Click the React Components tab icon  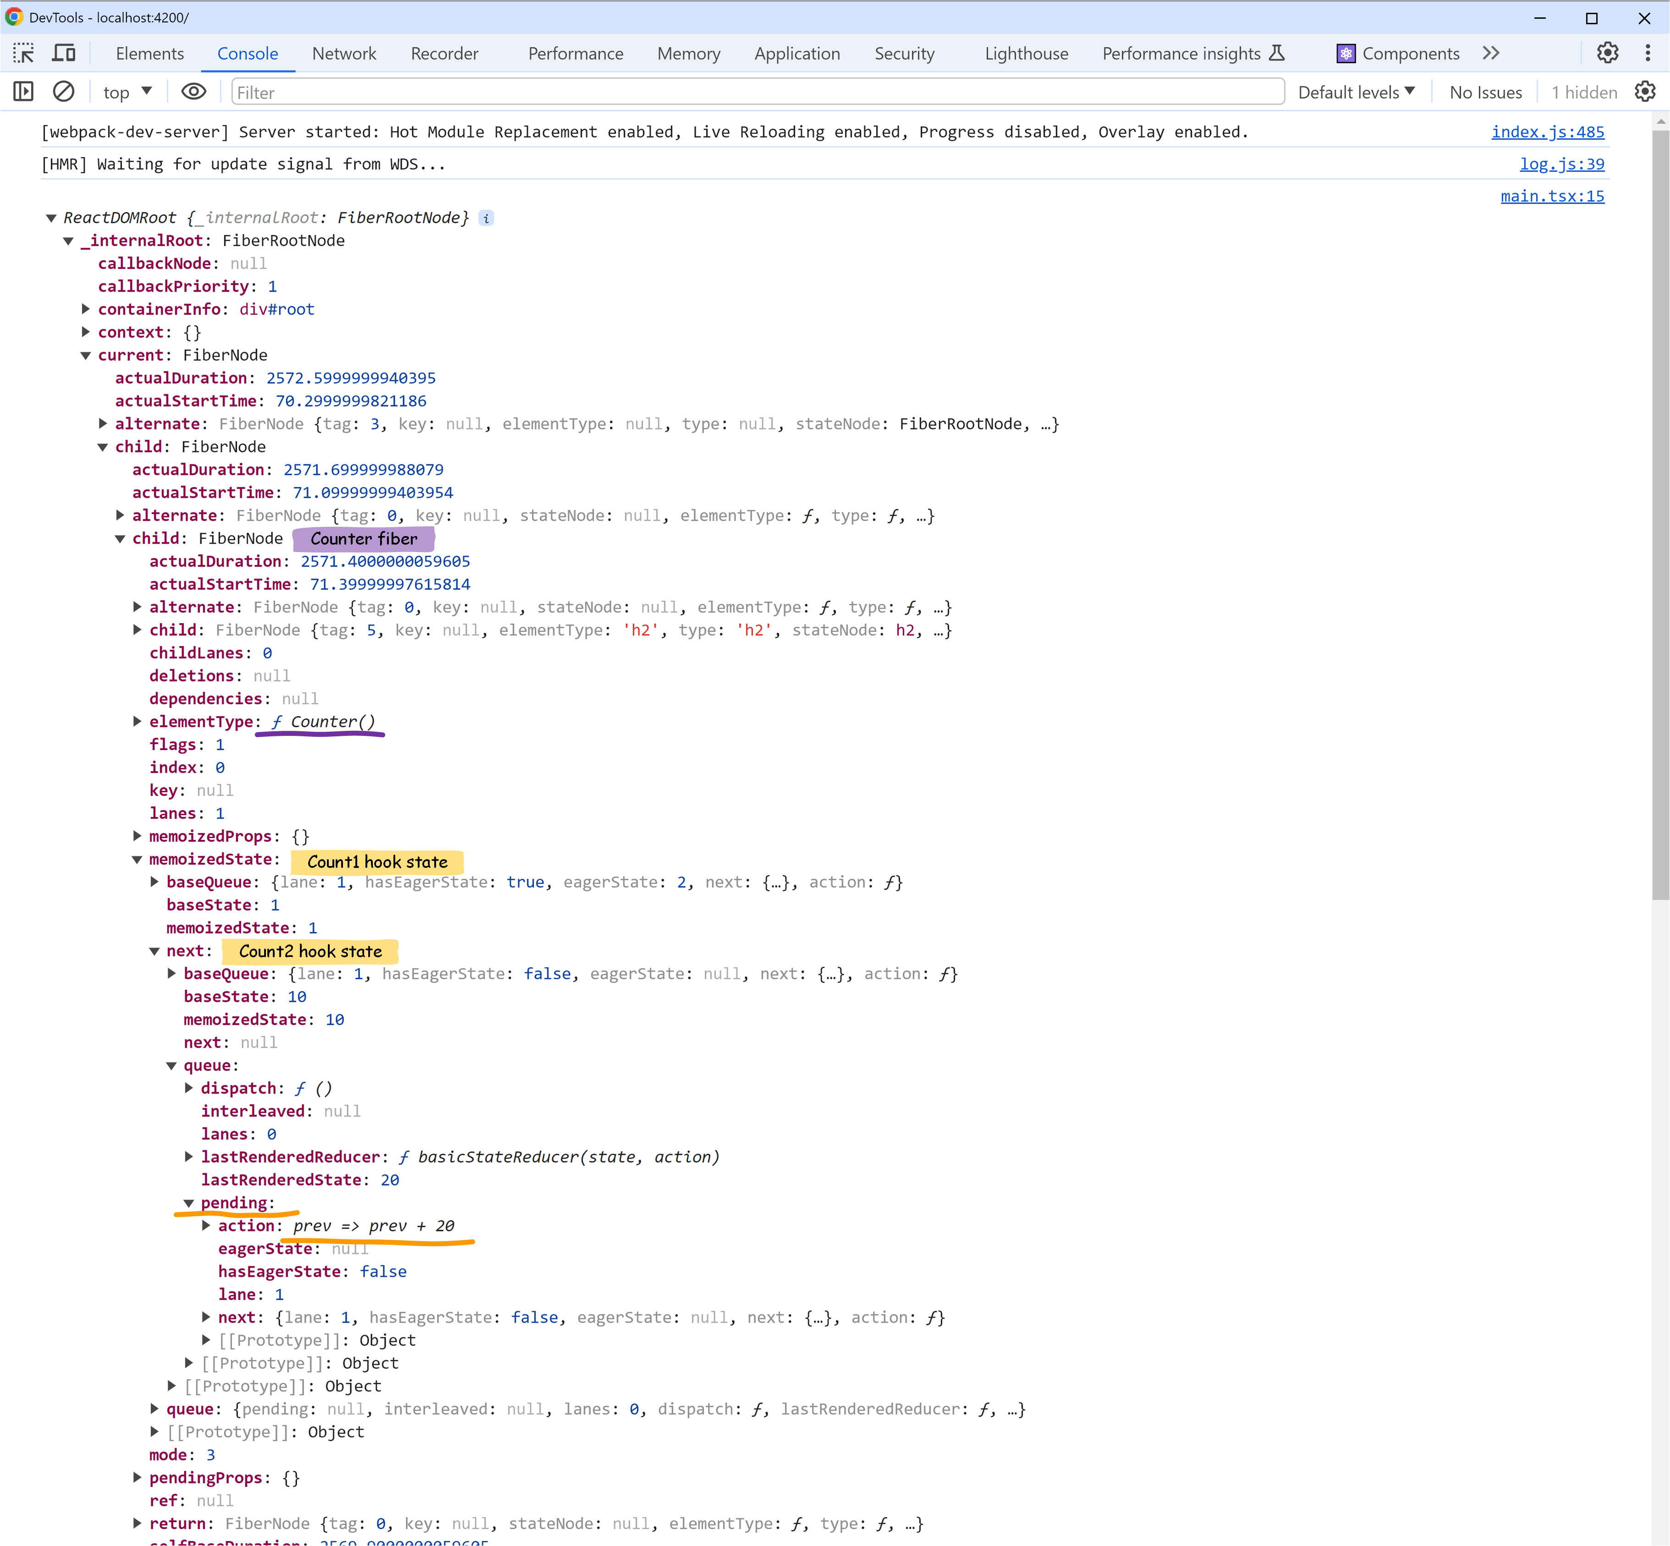click(1345, 54)
